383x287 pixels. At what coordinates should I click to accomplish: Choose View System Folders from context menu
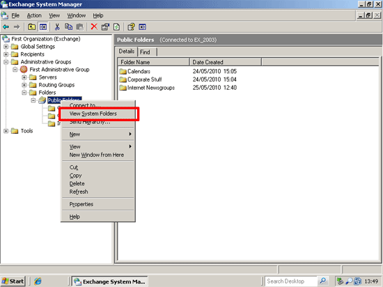(x=98, y=114)
